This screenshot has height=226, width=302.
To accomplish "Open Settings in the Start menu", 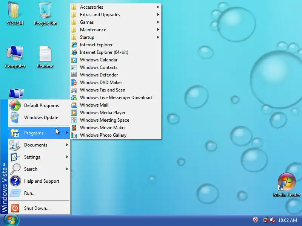I will pos(39,157).
